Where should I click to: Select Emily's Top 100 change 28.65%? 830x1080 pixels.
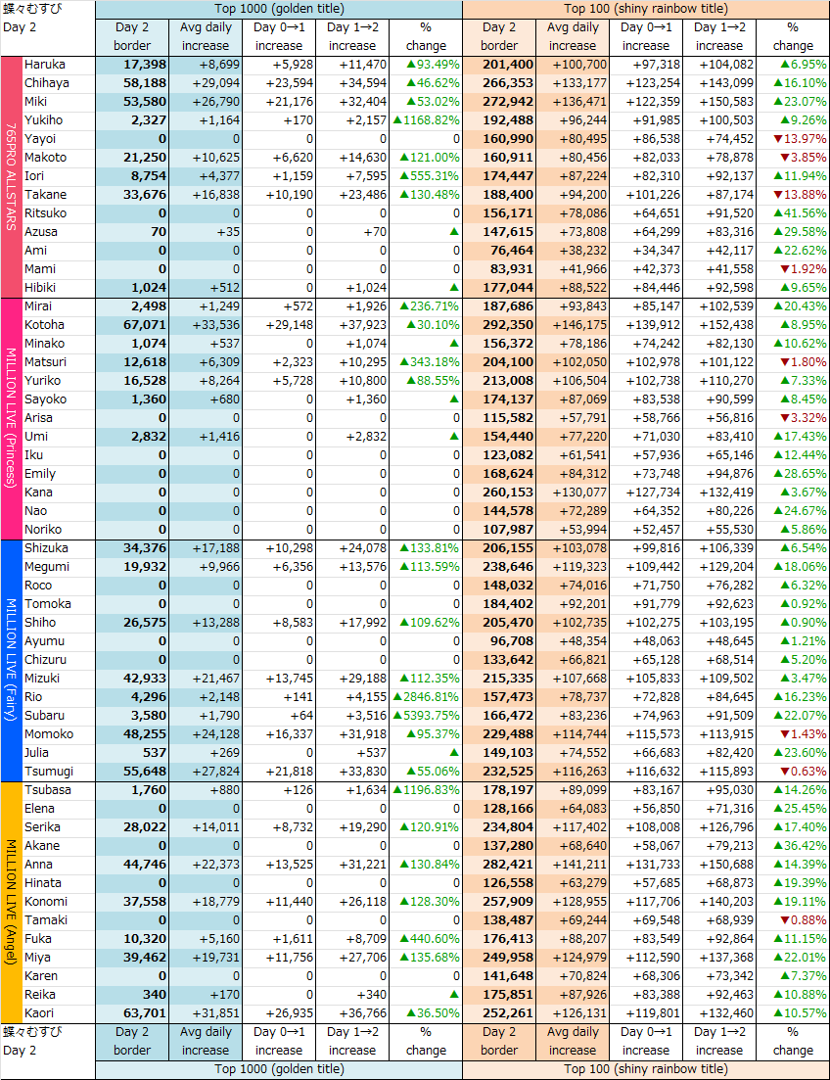(x=793, y=474)
